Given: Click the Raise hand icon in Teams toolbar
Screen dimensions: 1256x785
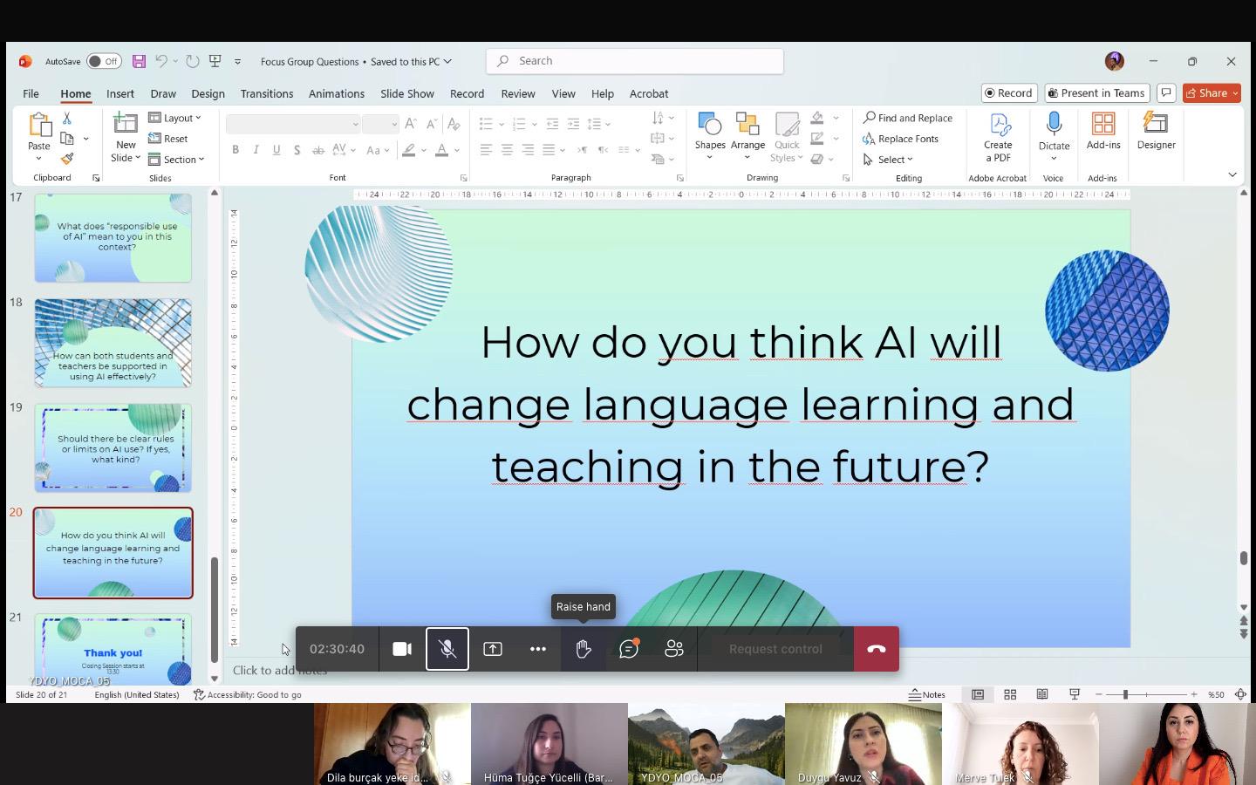Looking at the screenshot, I should point(584,649).
